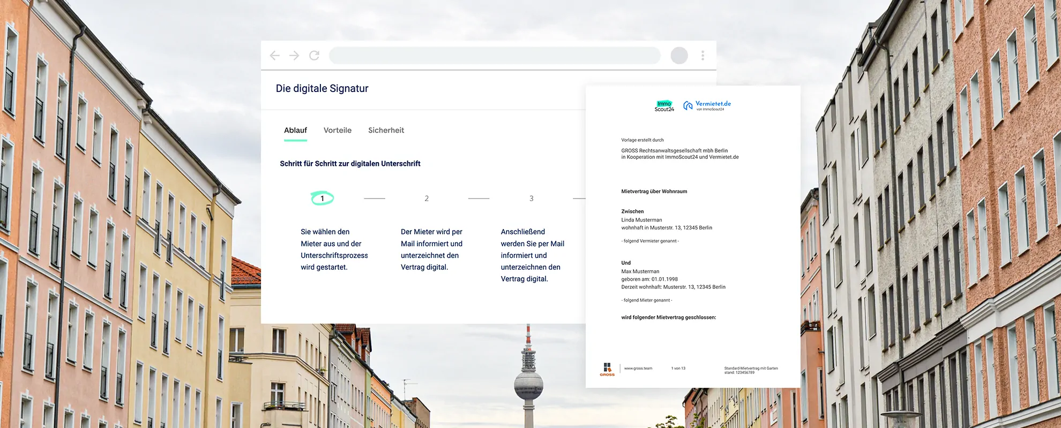Open the www.gross.team link

638,368
